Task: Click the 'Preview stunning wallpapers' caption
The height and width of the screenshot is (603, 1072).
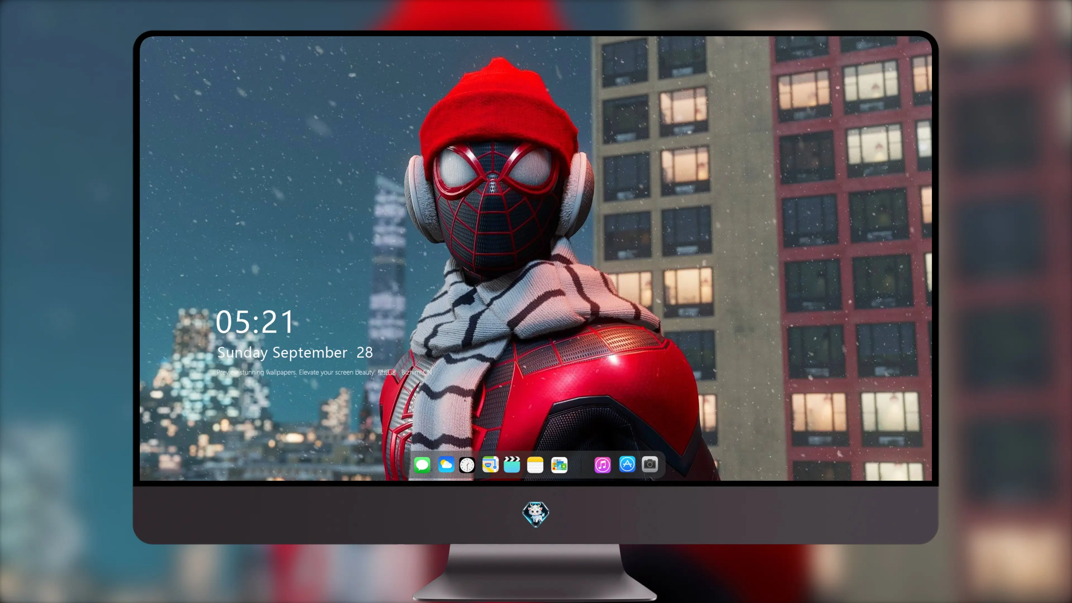Action: point(325,372)
